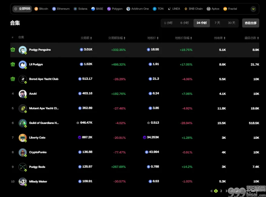Sort by 地板价 column arrows
Viewport: 266px width, 197px height.
pyautogui.click(x=158, y=38)
